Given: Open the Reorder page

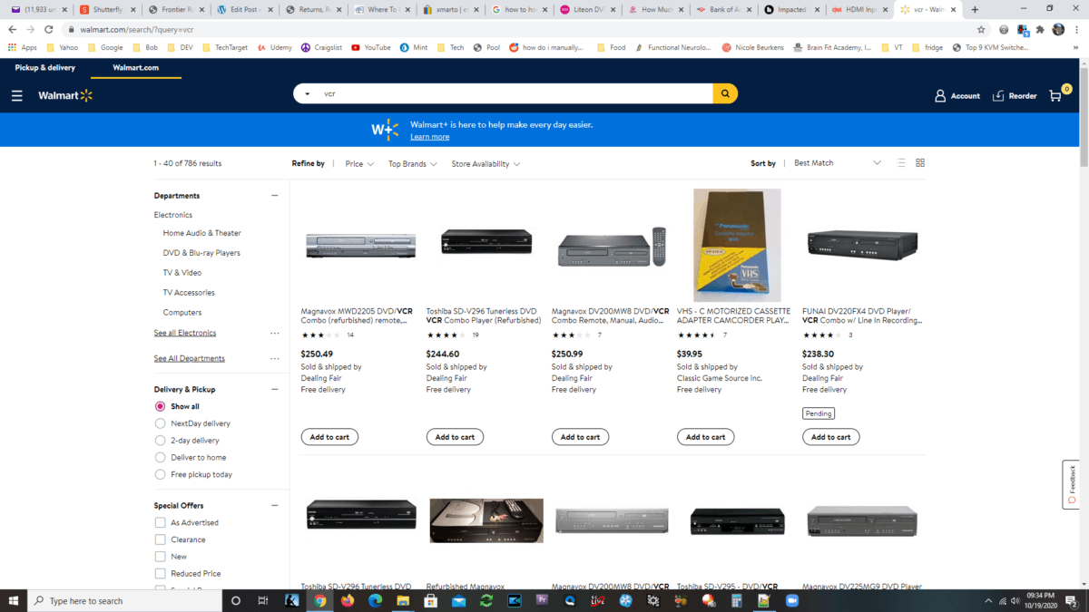Looking at the screenshot, I should tap(1015, 95).
